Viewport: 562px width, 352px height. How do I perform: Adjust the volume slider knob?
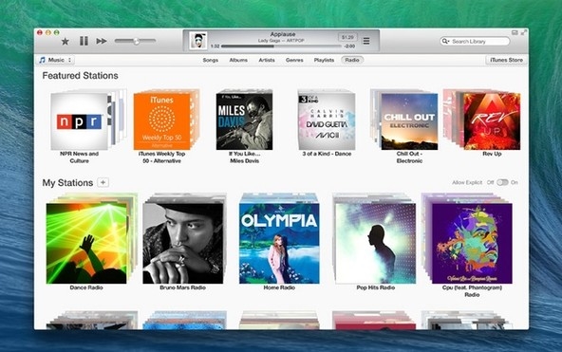click(x=137, y=41)
